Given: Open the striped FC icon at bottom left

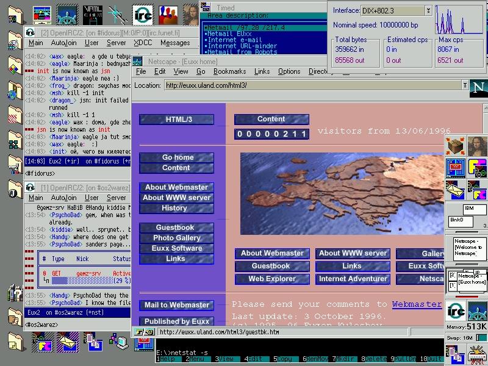Looking at the screenshot, I should [x=42, y=342].
